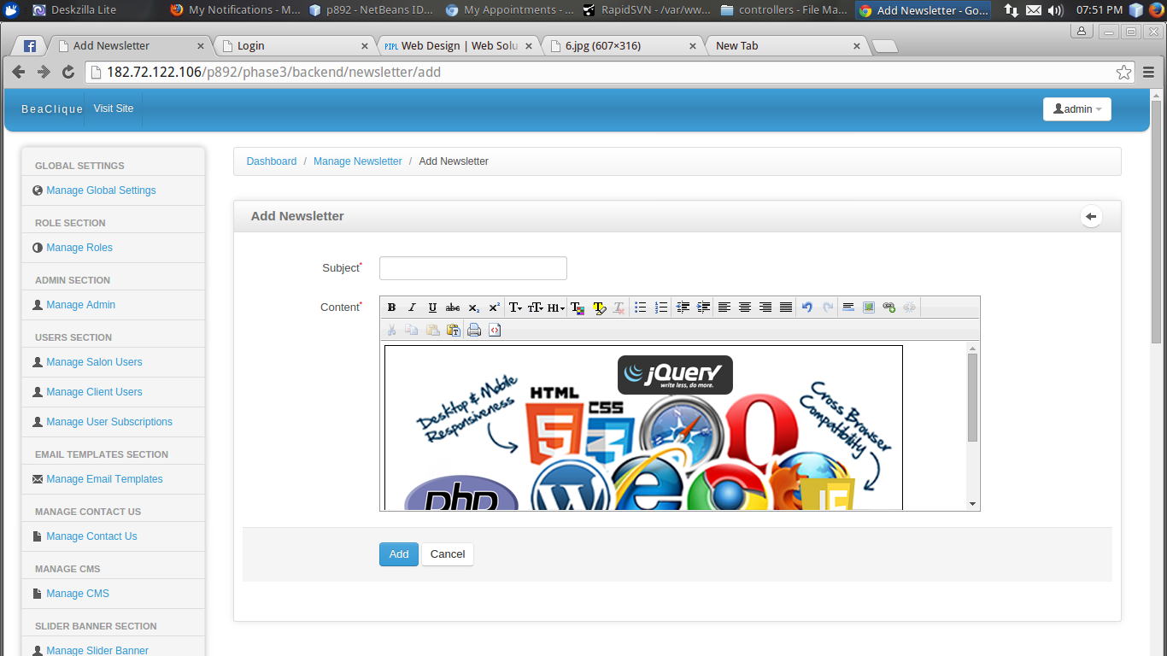Switch to the Web Design browser tab
1167x656 pixels.
click(x=459, y=46)
